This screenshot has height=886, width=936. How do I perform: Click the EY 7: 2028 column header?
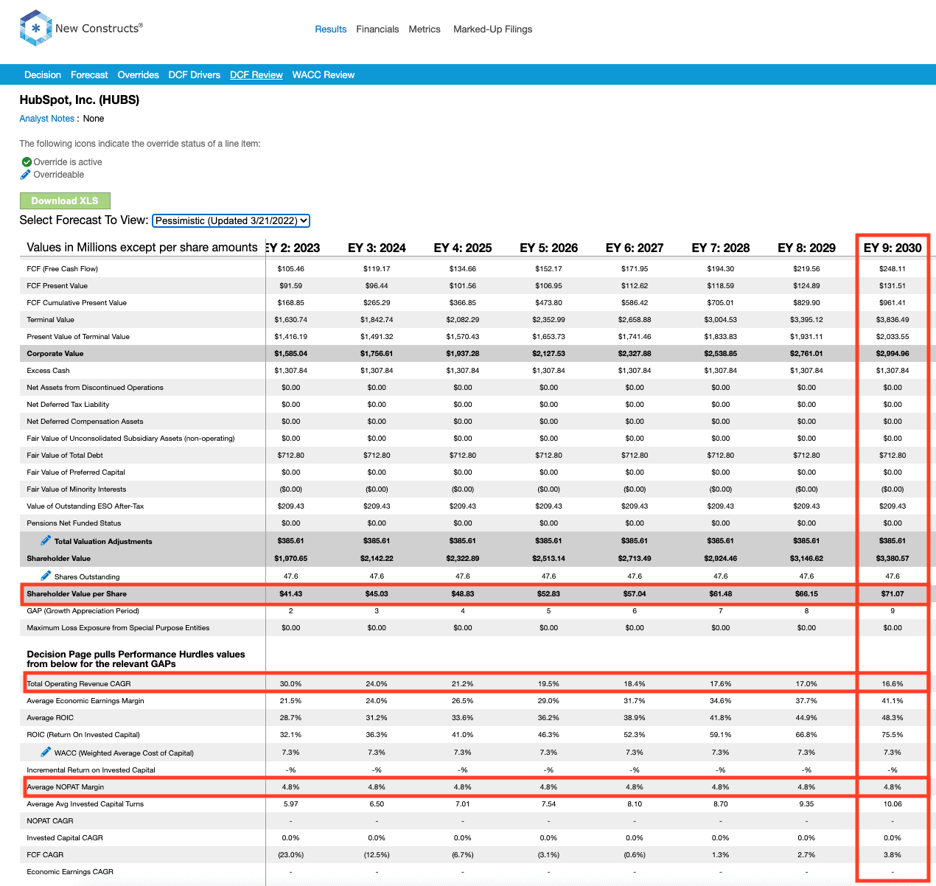[x=721, y=248]
